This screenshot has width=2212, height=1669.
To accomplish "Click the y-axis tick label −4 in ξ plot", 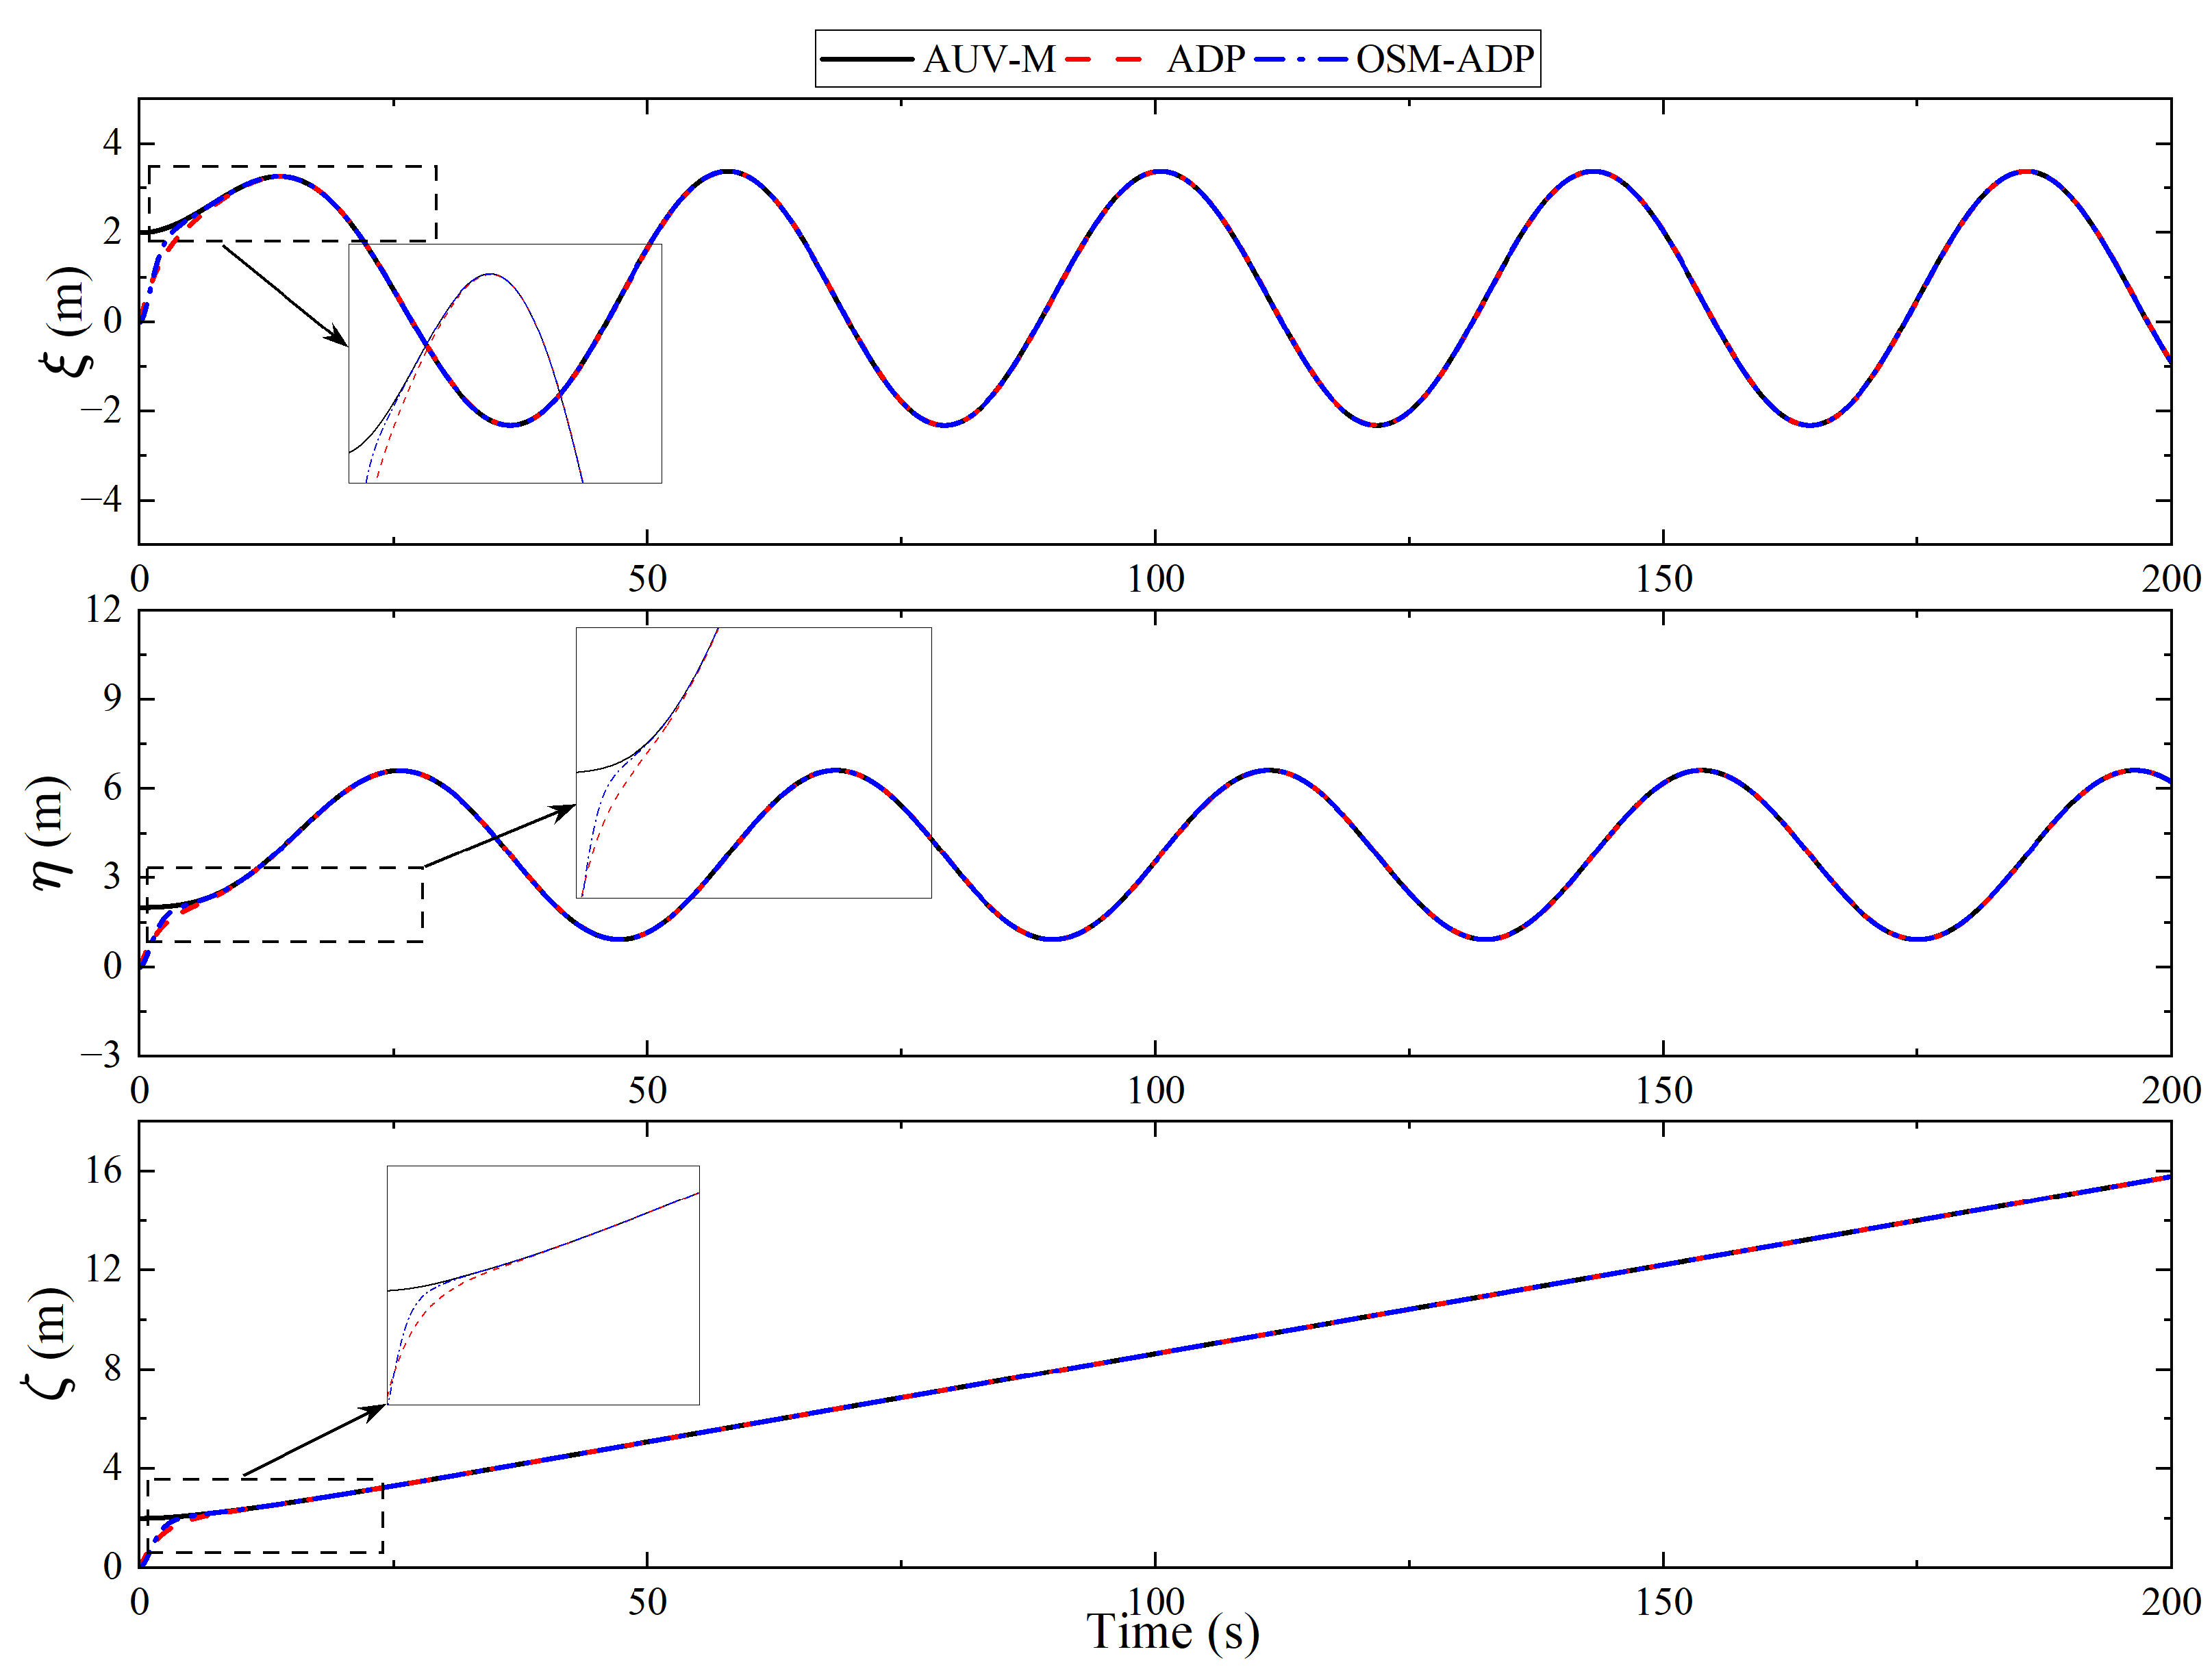I will click(x=101, y=500).
